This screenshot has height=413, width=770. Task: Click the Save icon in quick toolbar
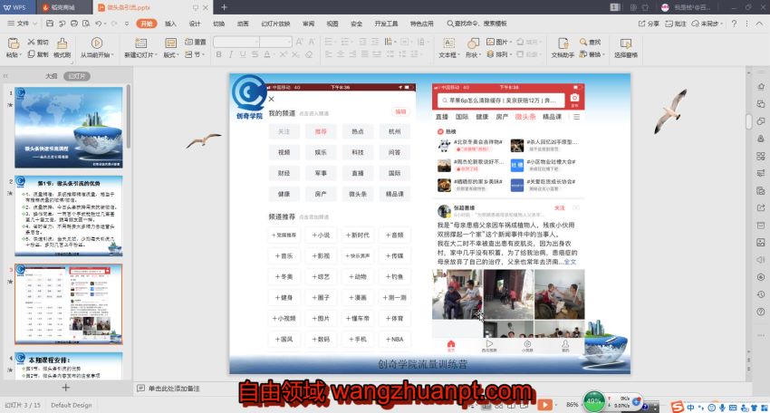50,23
